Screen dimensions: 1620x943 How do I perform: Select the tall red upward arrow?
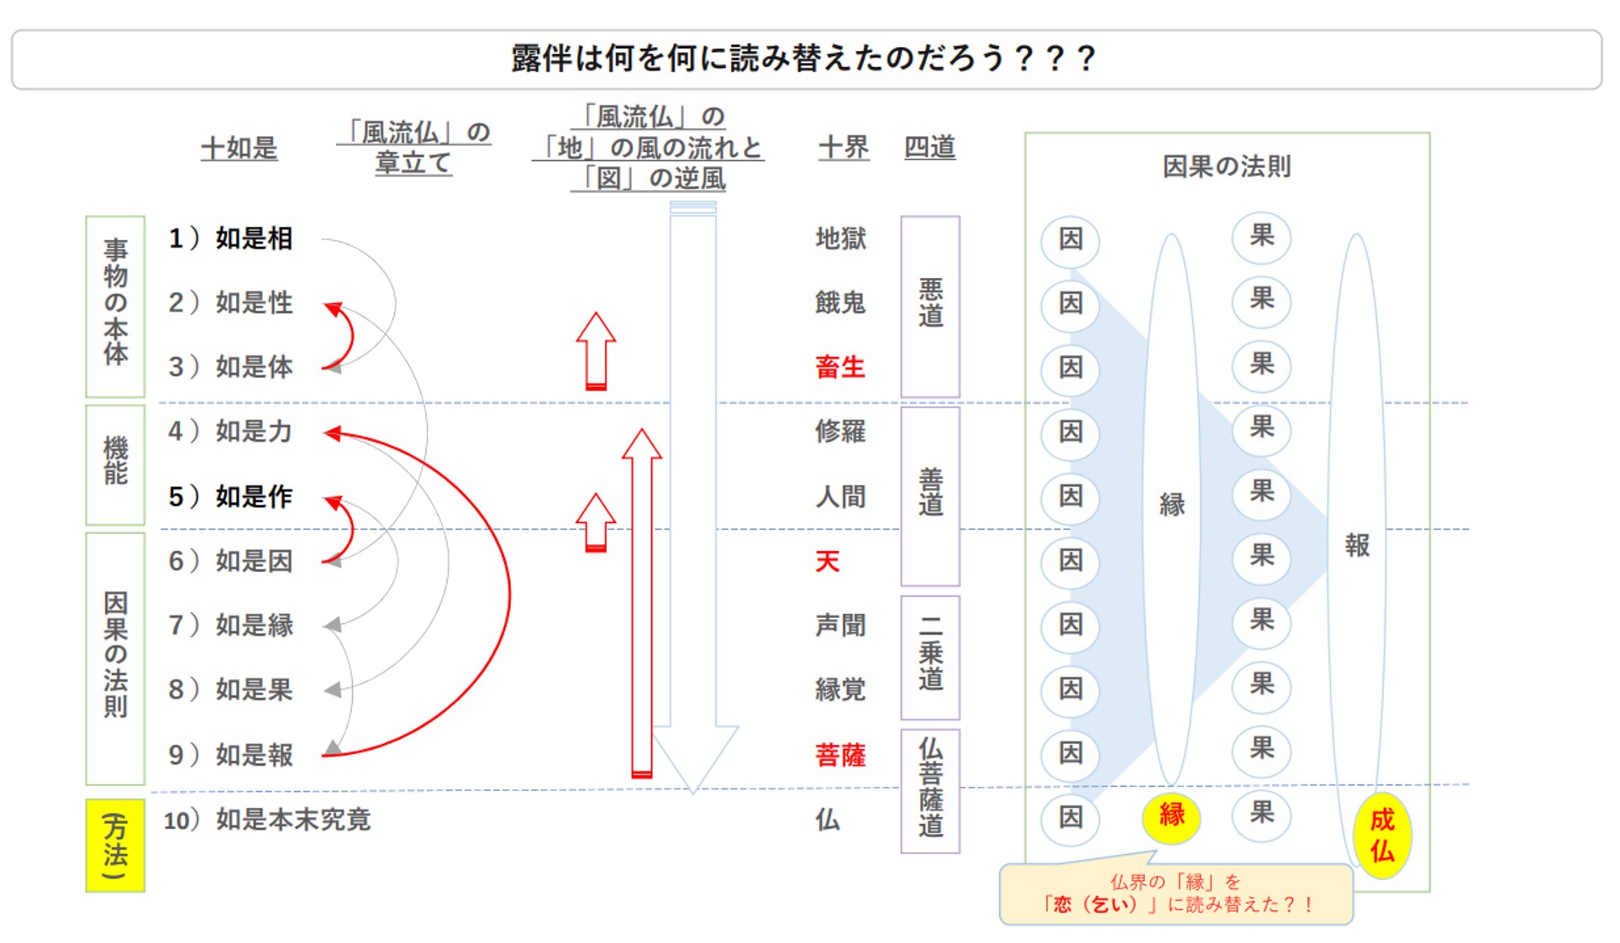click(x=642, y=605)
